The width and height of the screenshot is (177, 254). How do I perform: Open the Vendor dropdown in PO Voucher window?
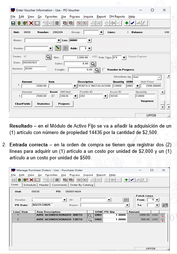tap(50, 48)
